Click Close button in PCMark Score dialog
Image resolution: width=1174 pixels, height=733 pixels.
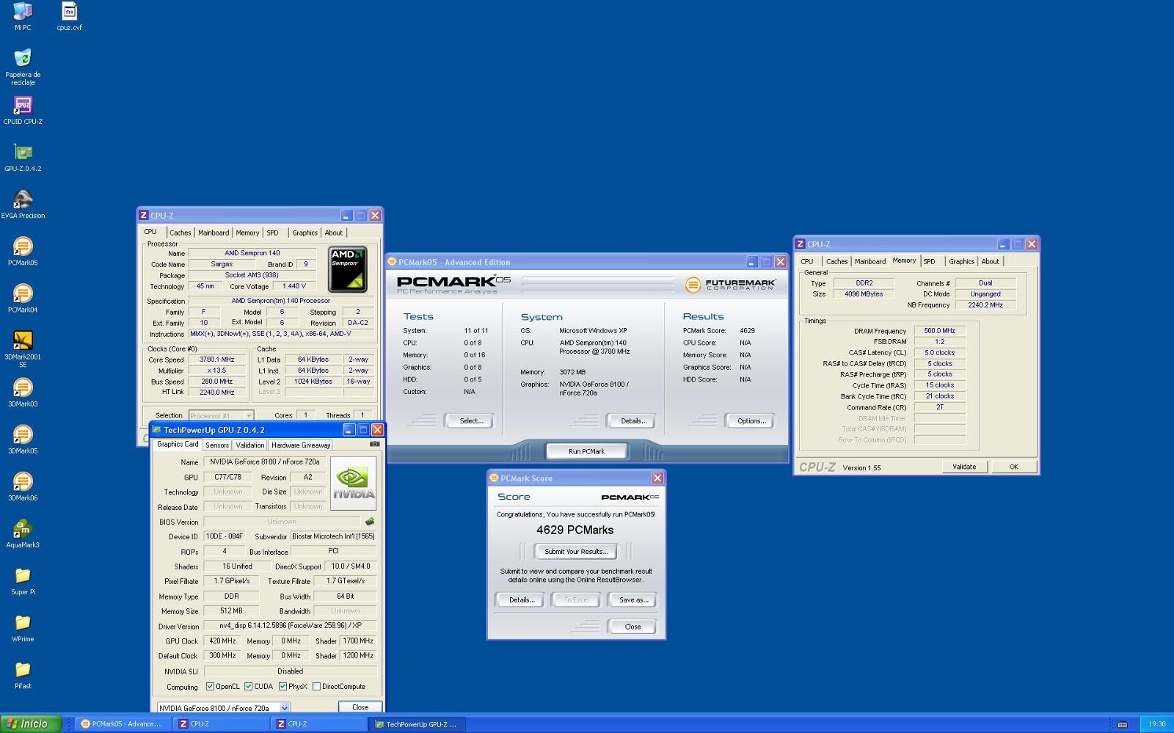632,627
